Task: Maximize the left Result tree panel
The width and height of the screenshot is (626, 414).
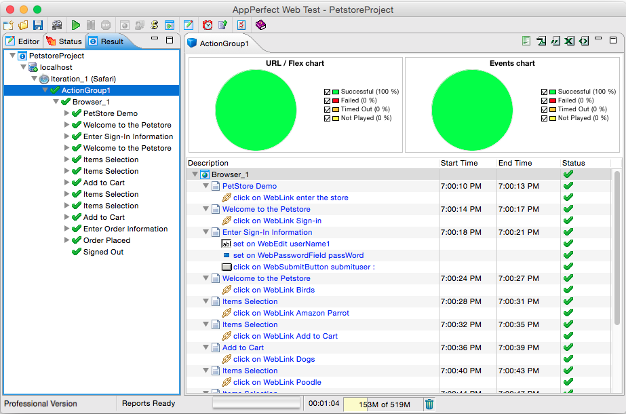Action: pyautogui.click(x=170, y=40)
